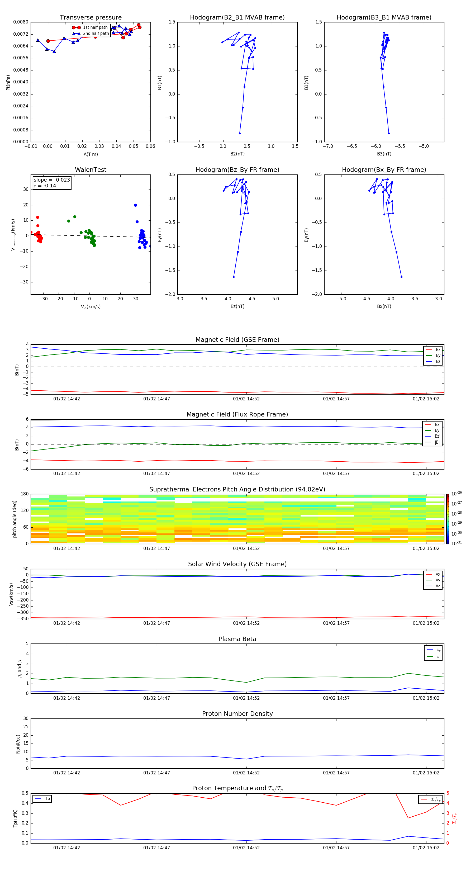
Task: Click the Suprathermal Electrons Pitch Angle Distribution title
Action: 237,490
